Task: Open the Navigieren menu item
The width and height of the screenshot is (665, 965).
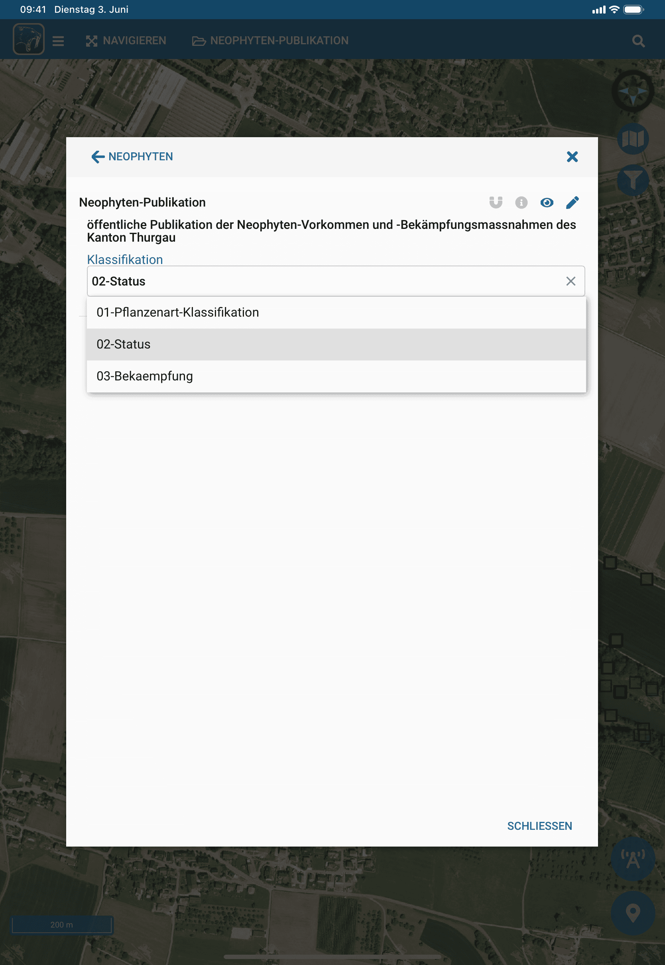Action: (x=126, y=41)
